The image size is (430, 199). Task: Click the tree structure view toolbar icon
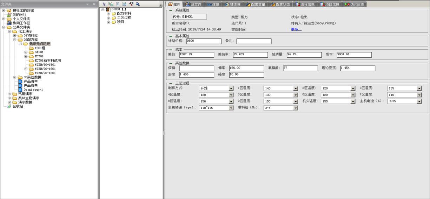[104, 4]
